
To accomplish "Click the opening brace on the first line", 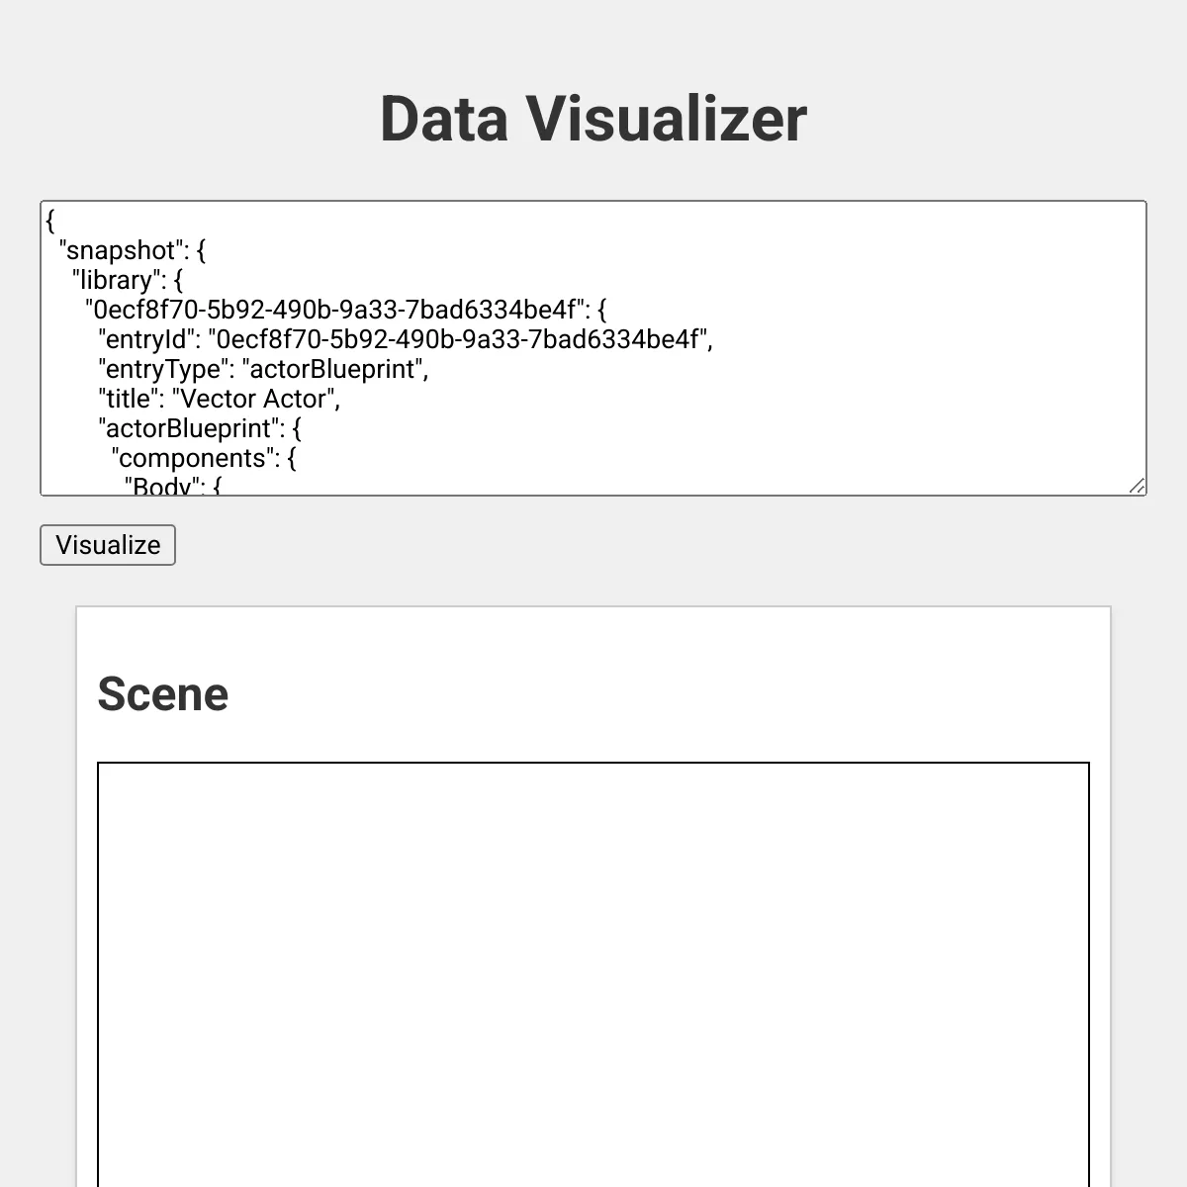I will [x=50, y=221].
